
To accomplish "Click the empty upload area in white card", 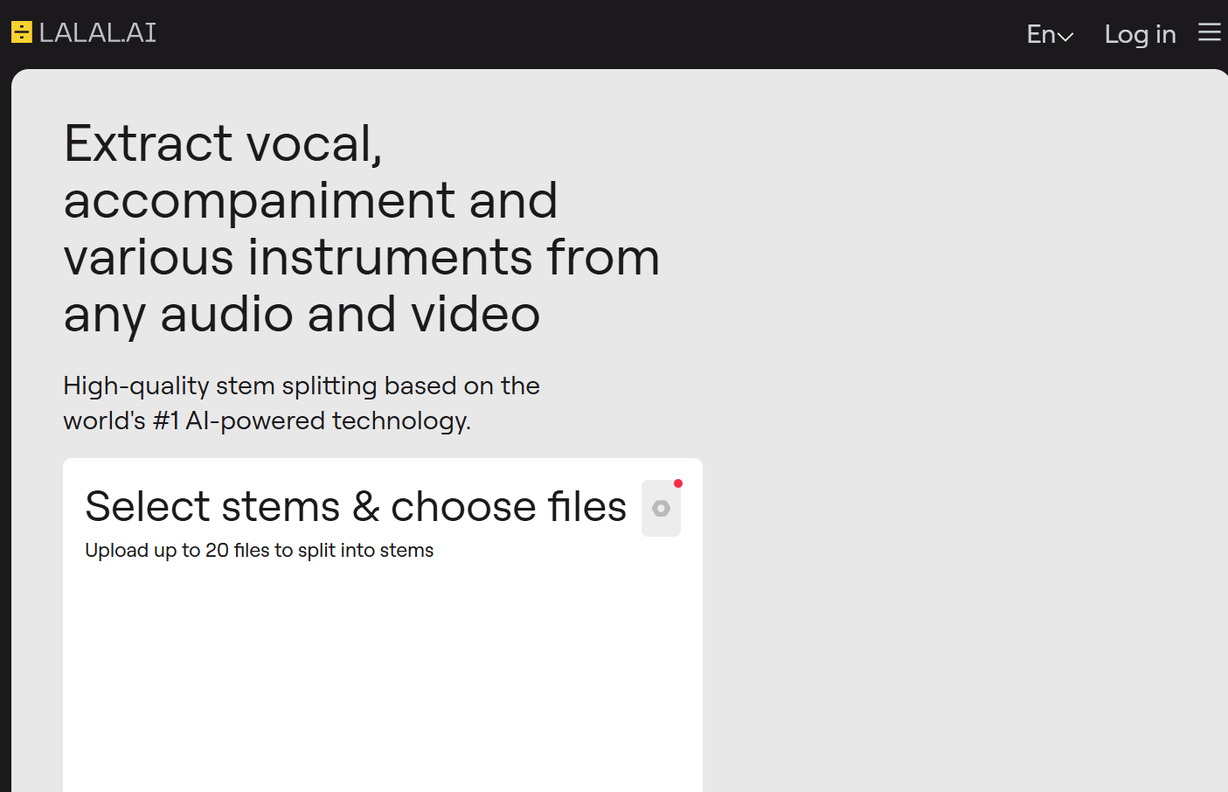I will (x=382, y=682).
